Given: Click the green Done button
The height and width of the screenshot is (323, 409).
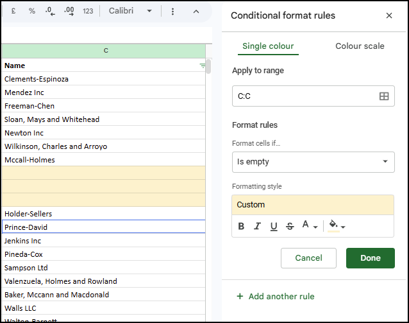Looking at the screenshot, I should 371,258.
